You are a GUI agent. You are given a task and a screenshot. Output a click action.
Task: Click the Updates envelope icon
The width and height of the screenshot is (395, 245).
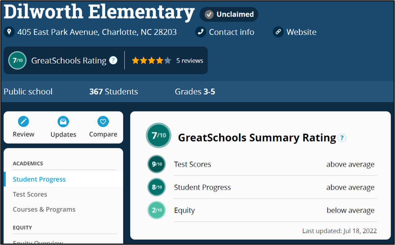(x=63, y=122)
